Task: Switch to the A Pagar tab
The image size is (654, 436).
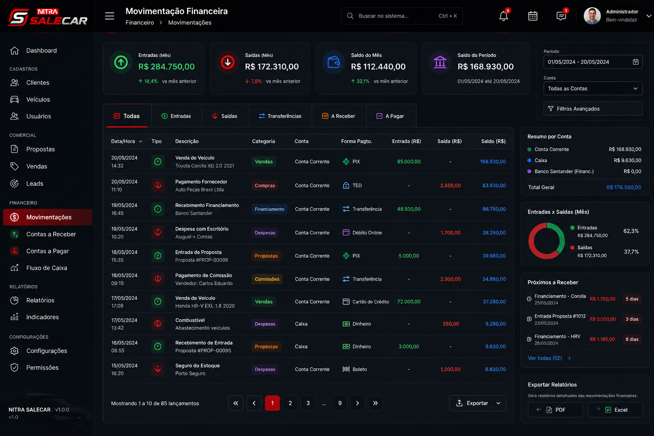Action: (x=390, y=116)
